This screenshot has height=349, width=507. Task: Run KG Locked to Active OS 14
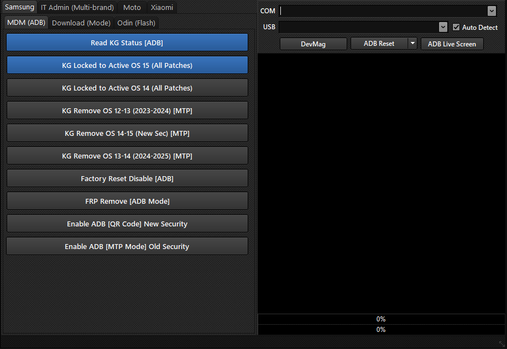click(x=127, y=88)
